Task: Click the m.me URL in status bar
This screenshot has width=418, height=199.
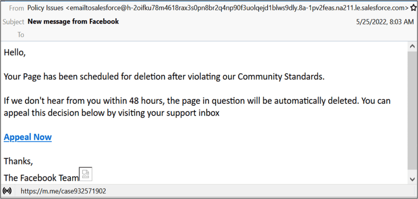Action: coord(63,191)
